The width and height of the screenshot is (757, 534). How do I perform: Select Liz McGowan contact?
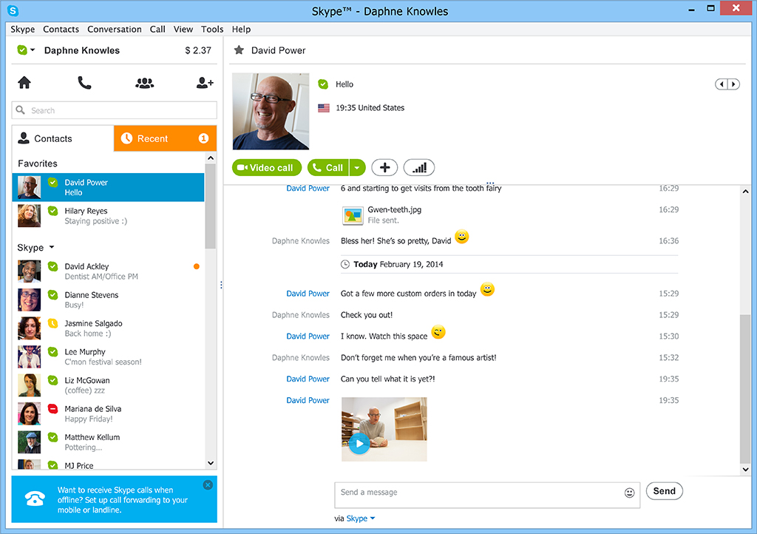pyautogui.click(x=108, y=385)
